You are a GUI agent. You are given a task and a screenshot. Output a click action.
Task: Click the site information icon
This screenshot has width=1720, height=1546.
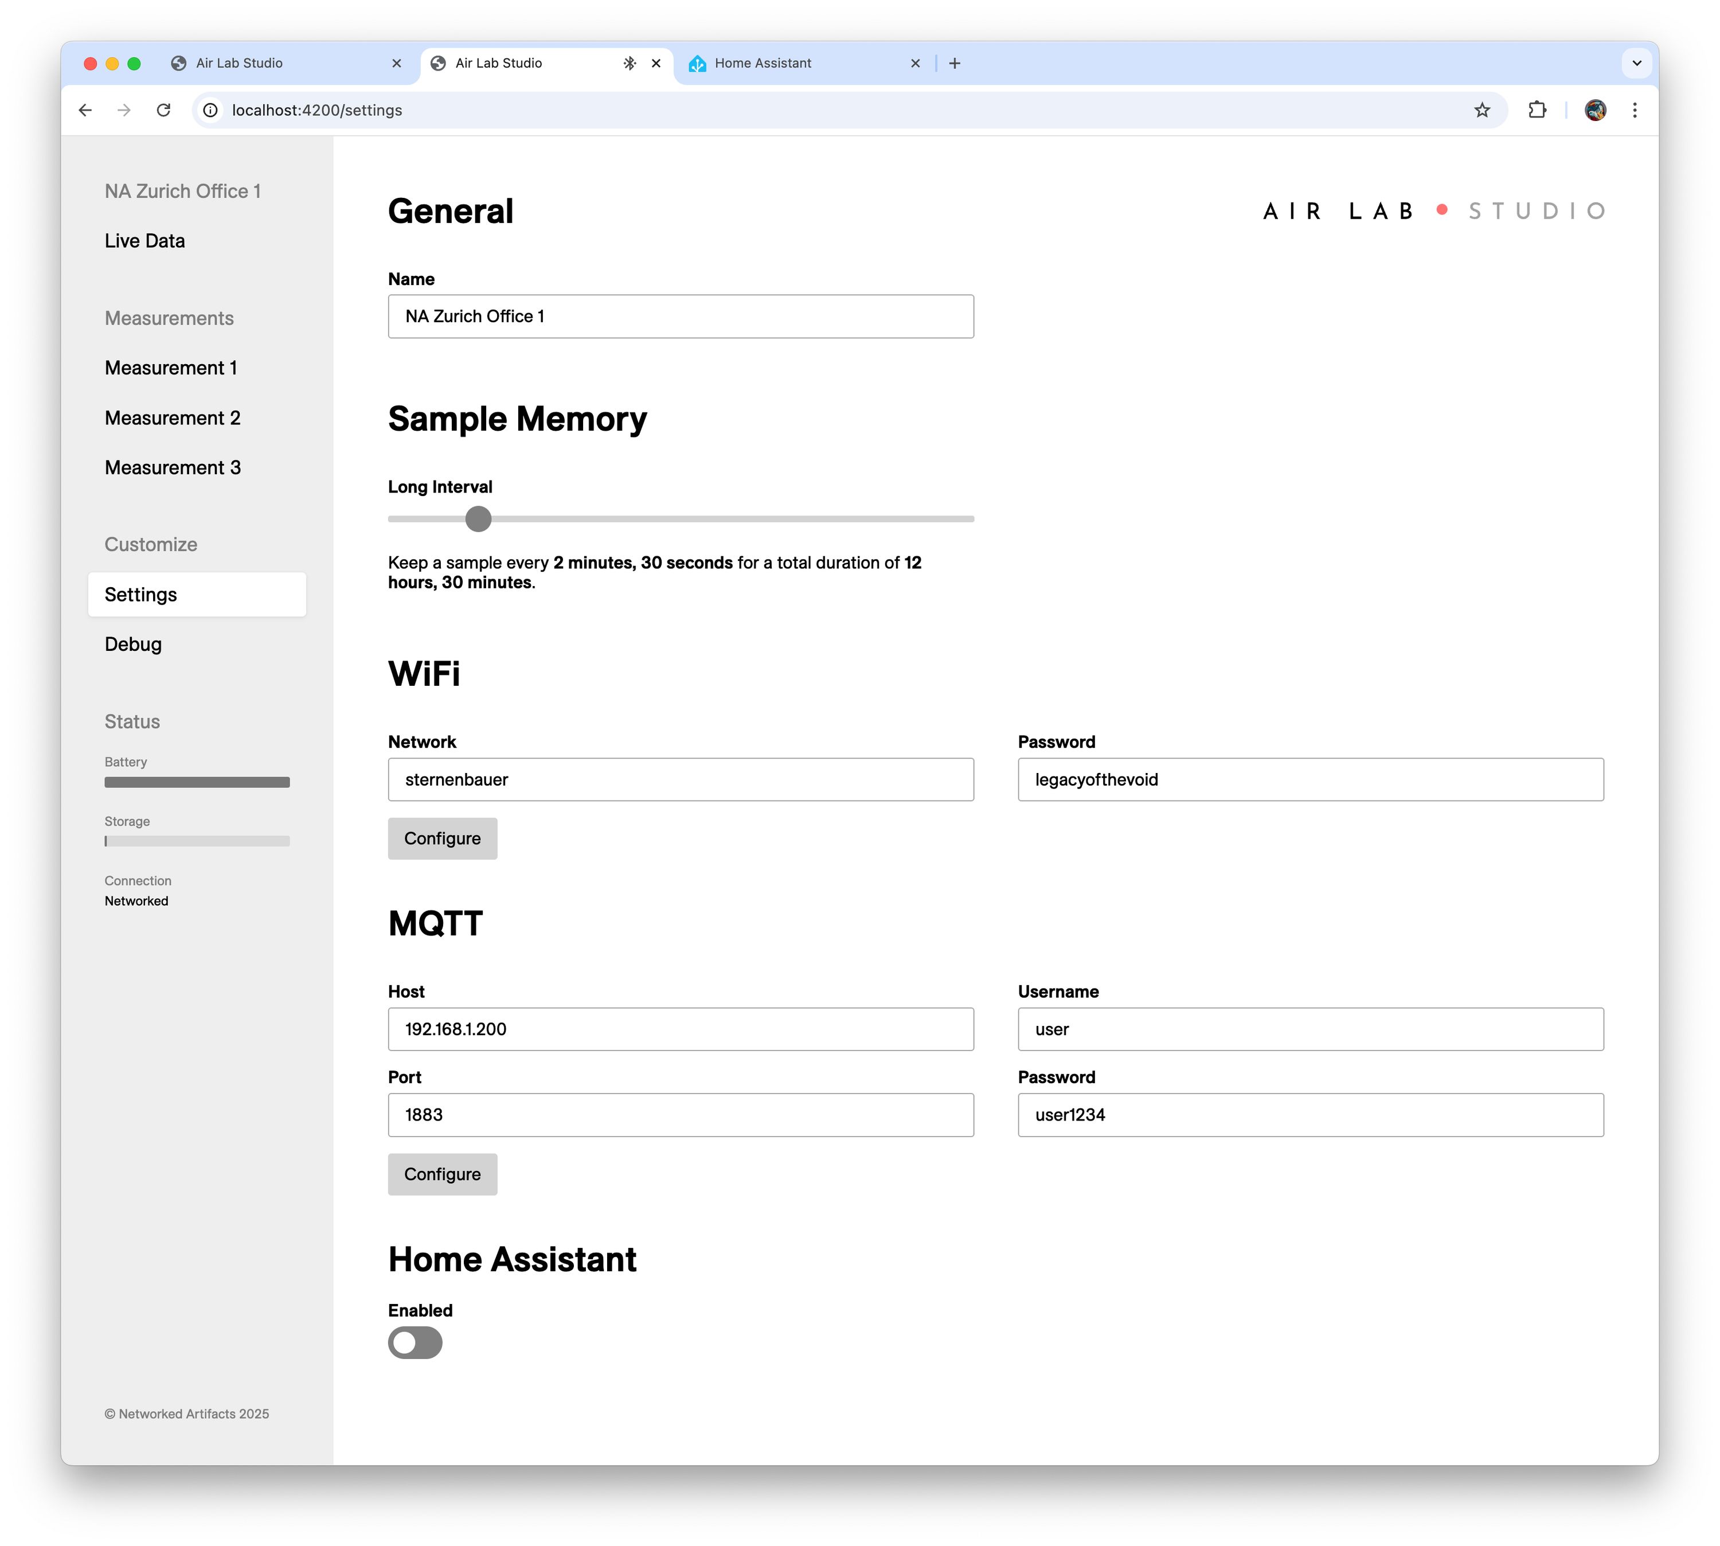click(x=210, y=111)
